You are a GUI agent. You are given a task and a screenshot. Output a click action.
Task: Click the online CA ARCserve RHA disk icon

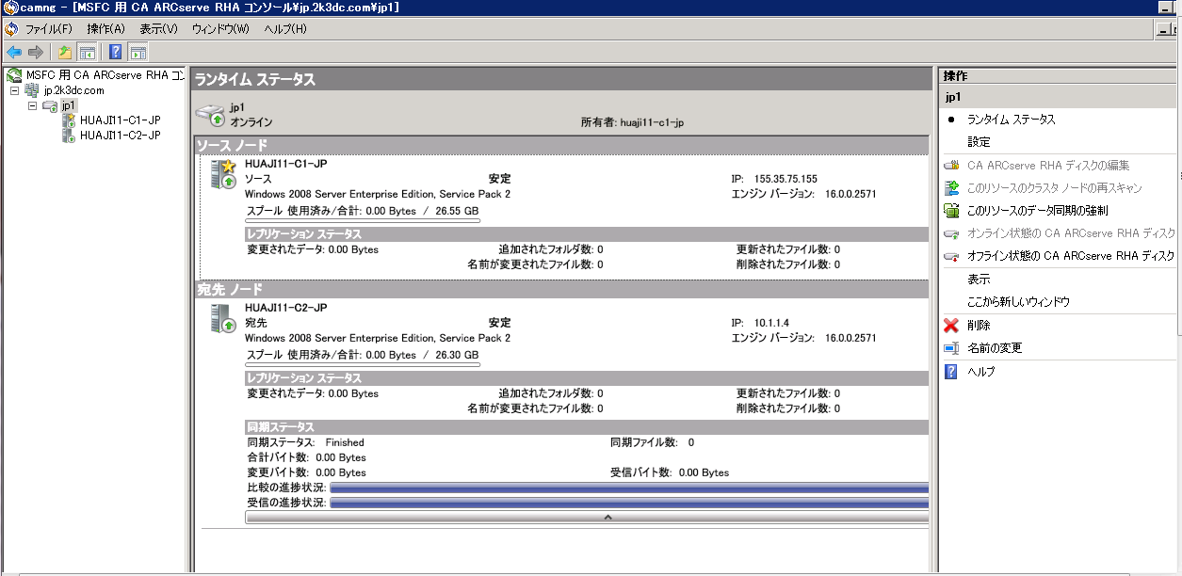tap(951, 233)
